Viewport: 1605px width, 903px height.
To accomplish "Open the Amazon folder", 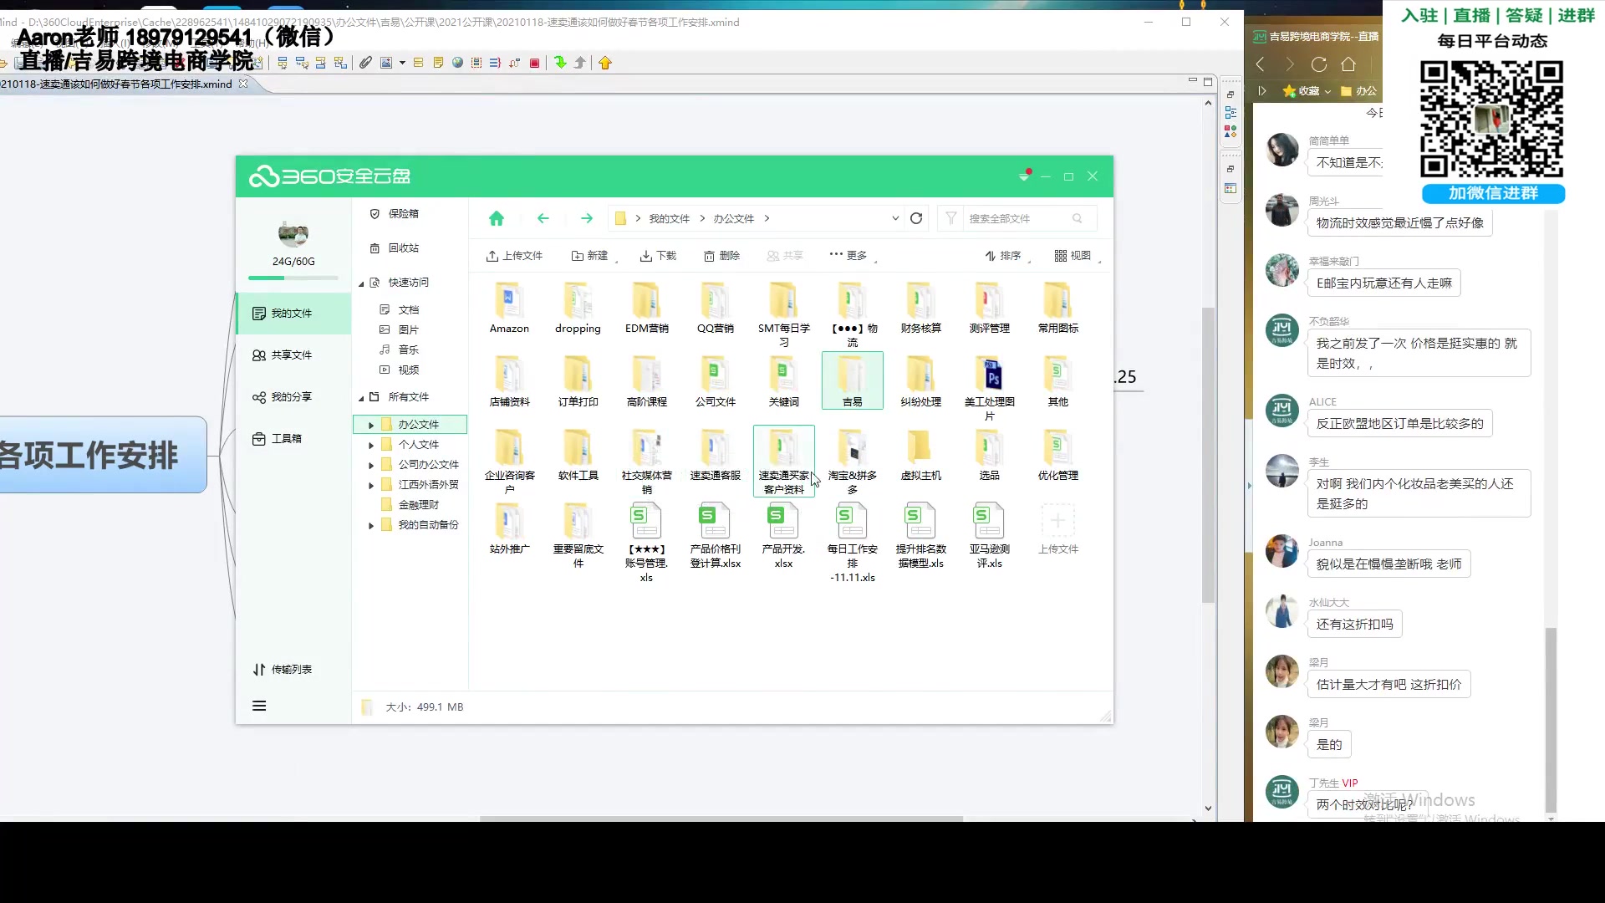I will pos(509,308).
